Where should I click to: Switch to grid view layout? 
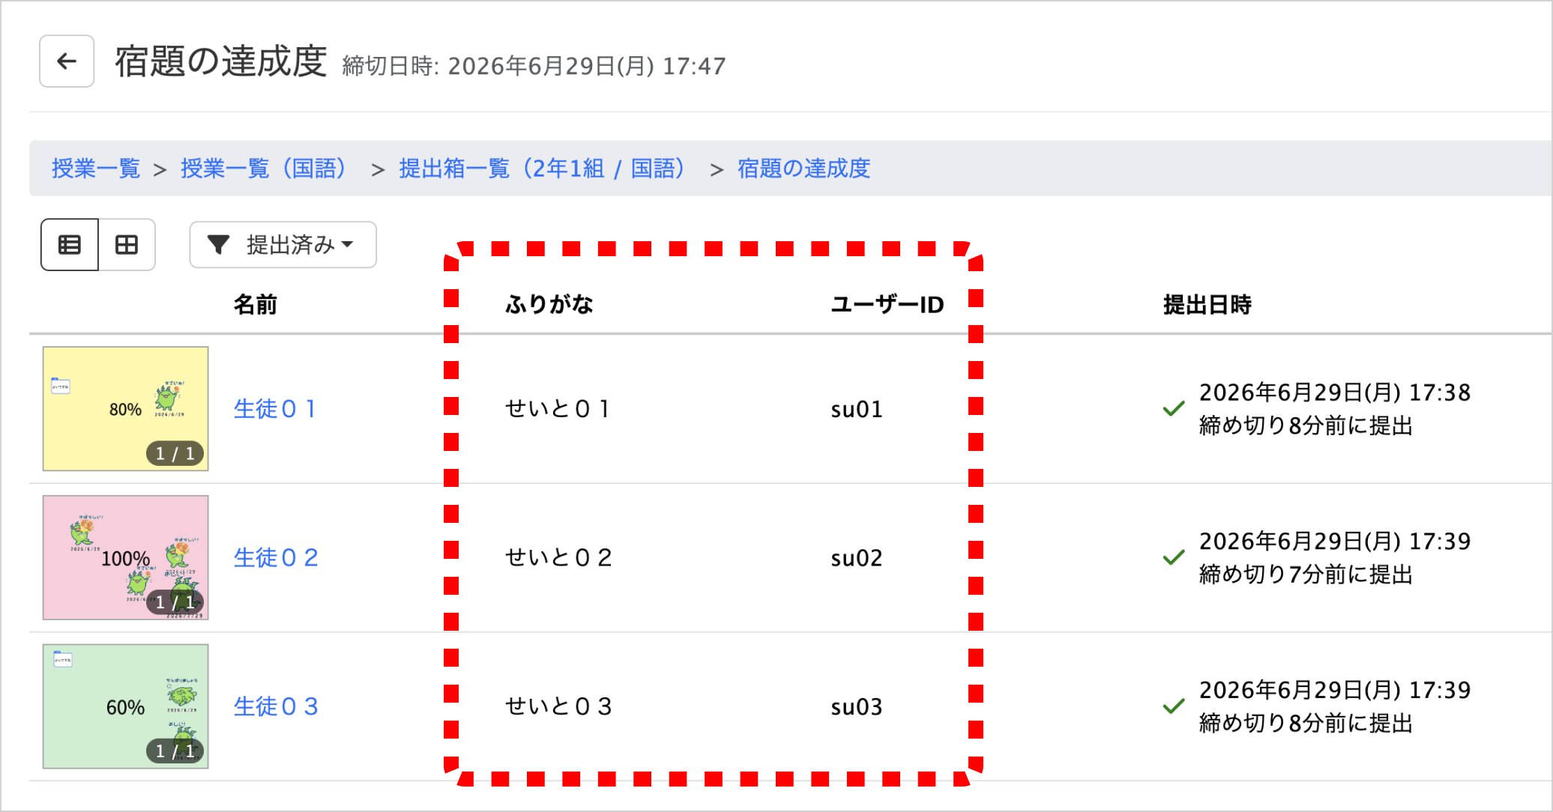pos(127,245)
